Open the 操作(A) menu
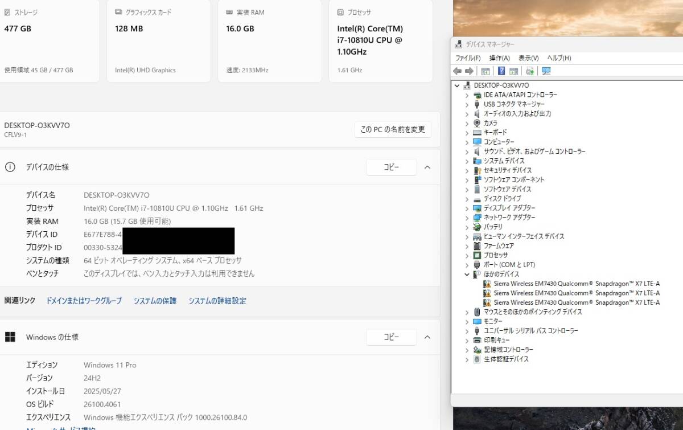The height and width of the screenshot is (430, 683). point(499,58)
